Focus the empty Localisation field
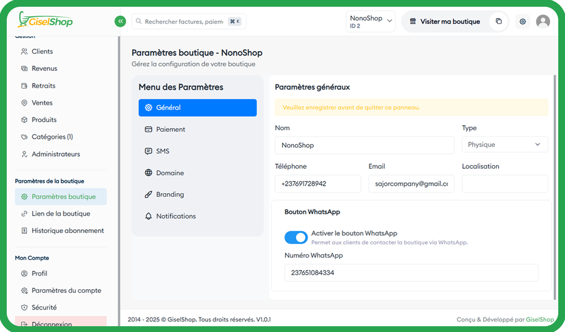 tap(504, 184)
